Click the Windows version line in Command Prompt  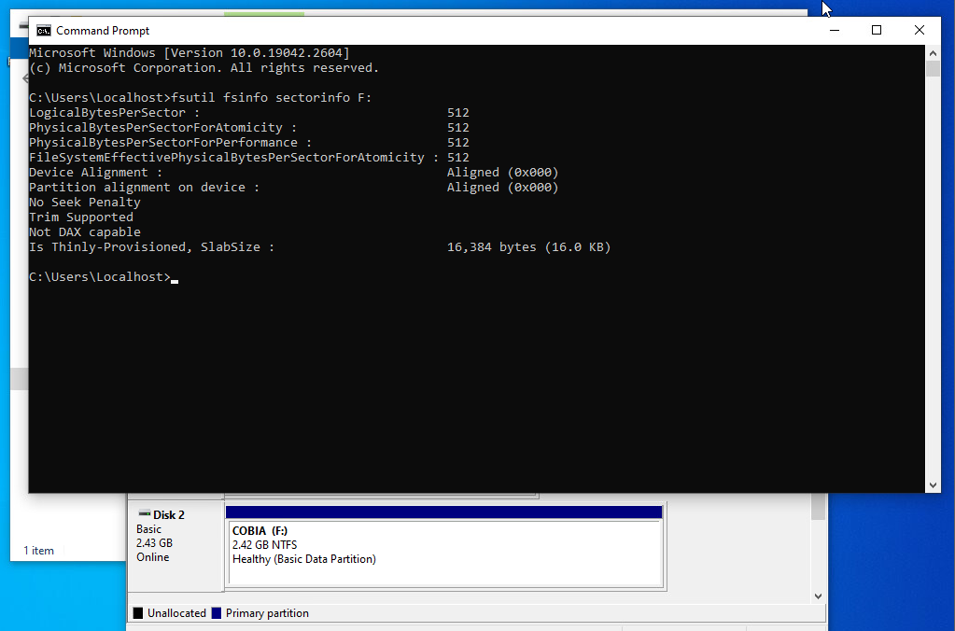coord(190,53)
